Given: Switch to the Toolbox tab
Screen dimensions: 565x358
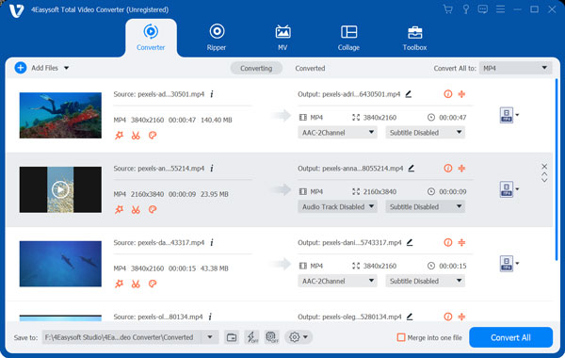Looking at the screenshot, I should pyautogui.click(x=414, y=38).
